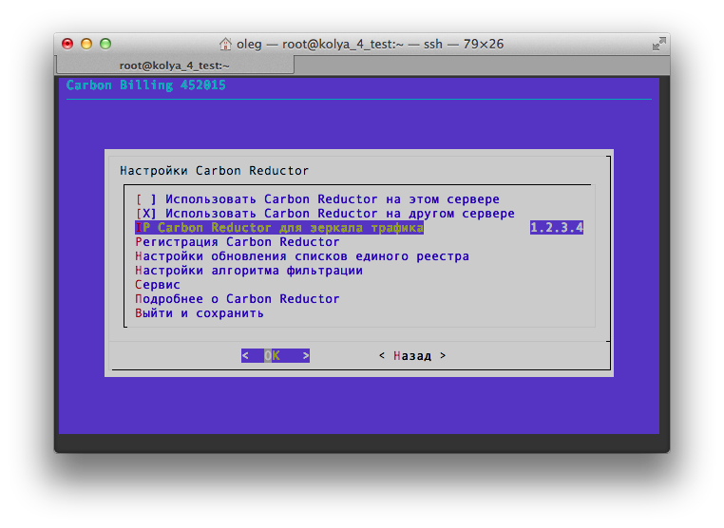Select the 'Сервис' menu entry
724x528 pixels.
158,285
